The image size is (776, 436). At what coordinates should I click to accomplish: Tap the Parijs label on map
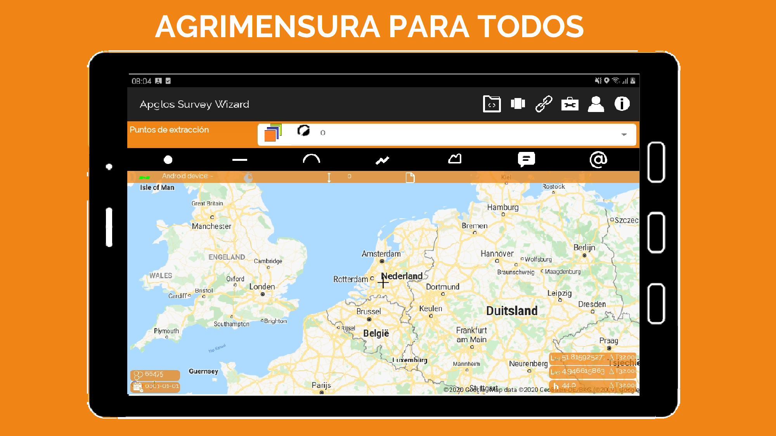[x=321, y=385]
